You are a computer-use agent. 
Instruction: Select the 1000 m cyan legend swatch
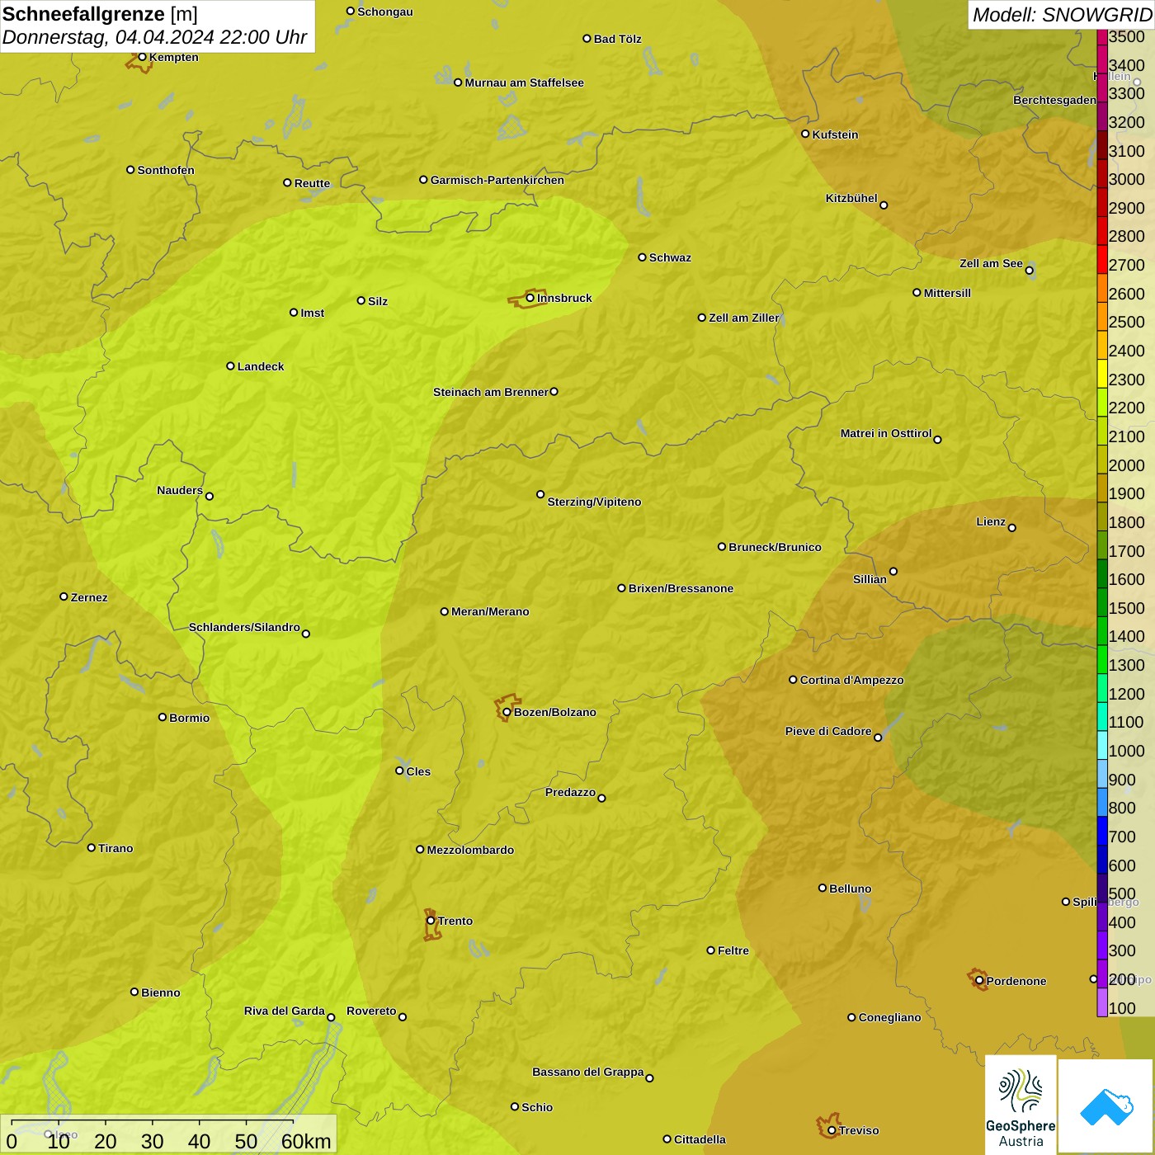[1102, 744]
